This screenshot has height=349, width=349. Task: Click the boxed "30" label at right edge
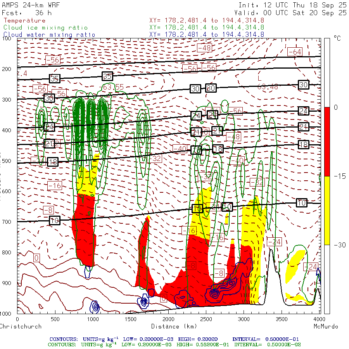coord(303,85)
